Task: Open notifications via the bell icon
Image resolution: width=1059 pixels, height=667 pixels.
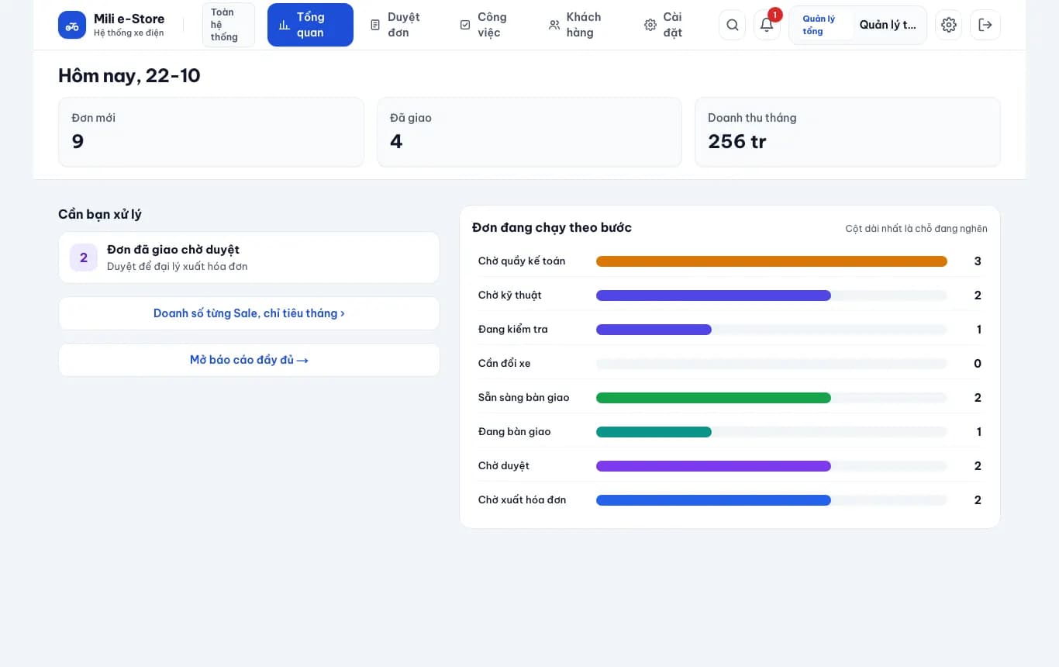Action: 767,25
